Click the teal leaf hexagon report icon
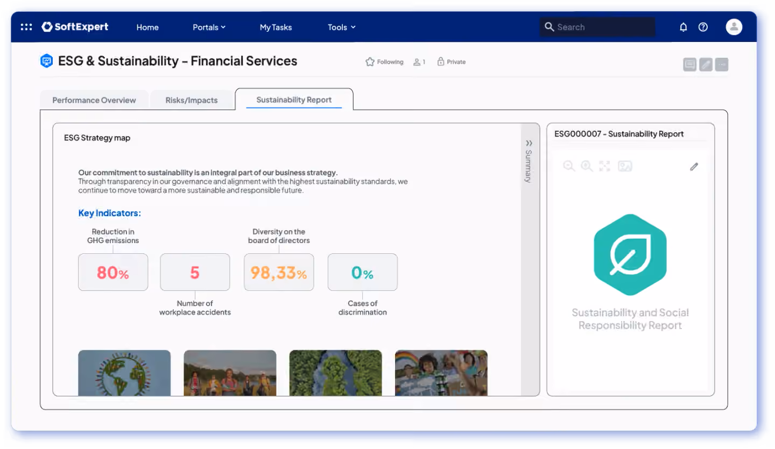The height and width of the screenshot is (449, 775). point(630,254)
